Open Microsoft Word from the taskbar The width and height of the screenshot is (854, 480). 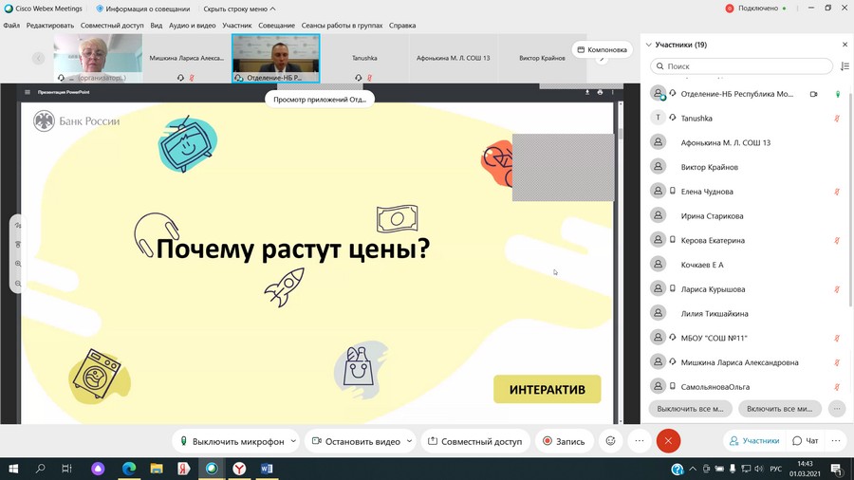click(267, 469)
